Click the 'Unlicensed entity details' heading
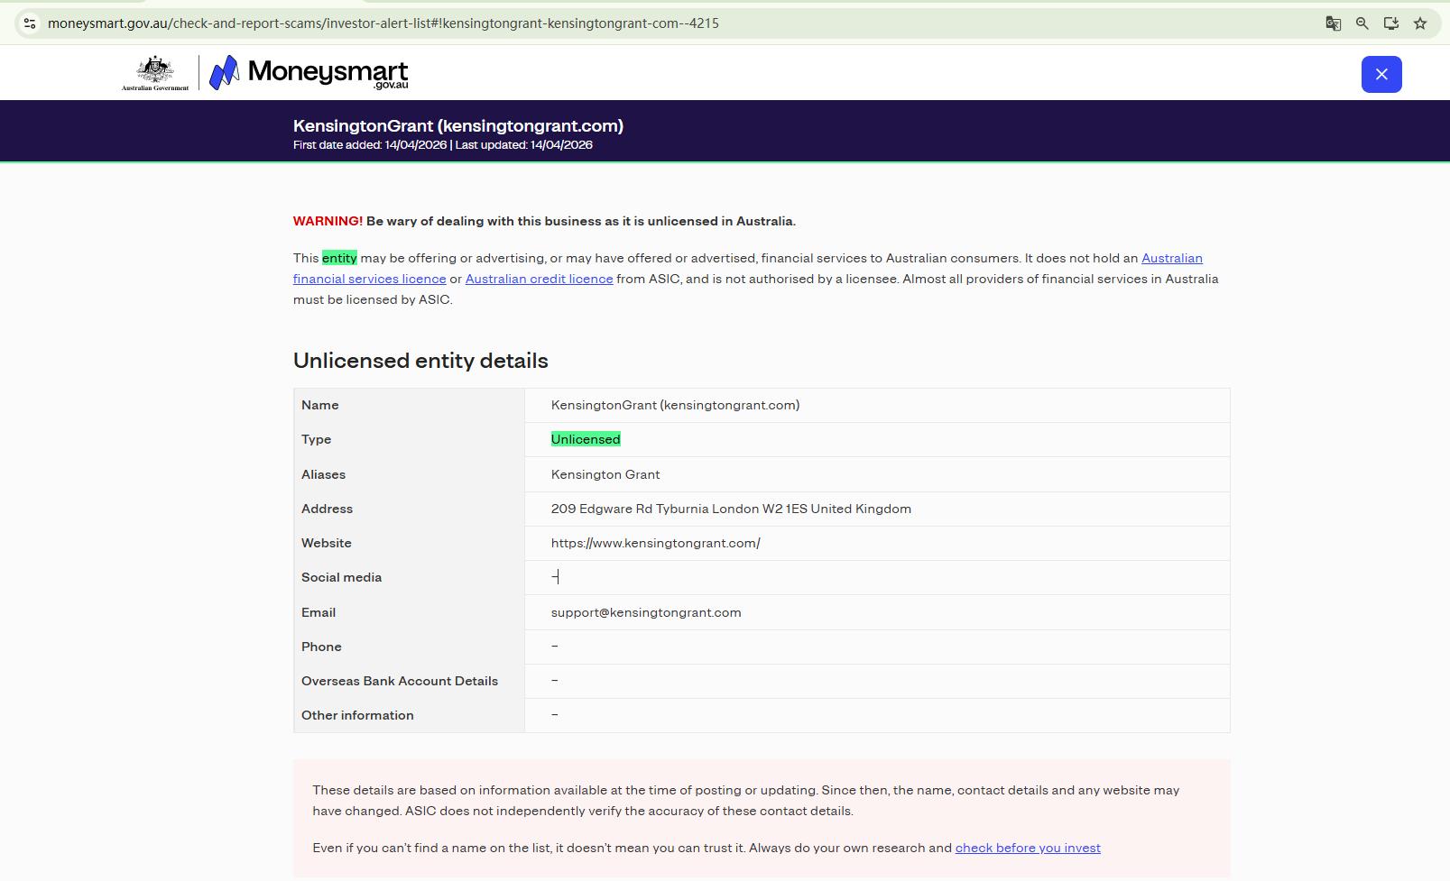The height and width of the screenshot is (881, 1450). point(420,361)
